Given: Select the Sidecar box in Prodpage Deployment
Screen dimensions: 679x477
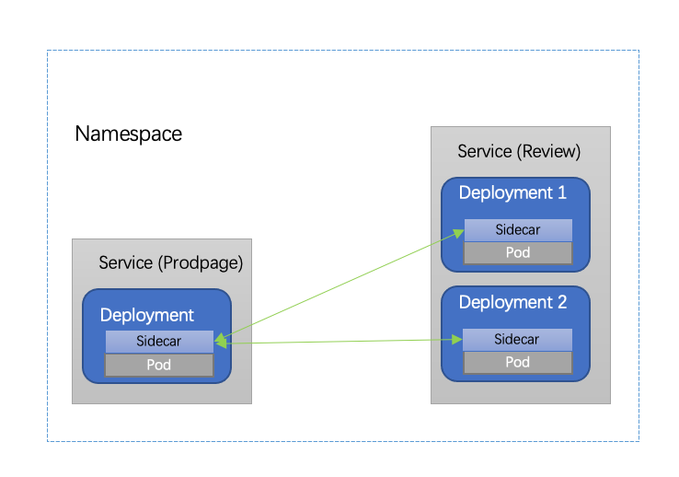Looking at the screenshot, I should click(x=158, y=341).
